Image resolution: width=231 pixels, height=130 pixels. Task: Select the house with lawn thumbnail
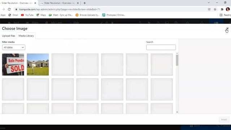38,65
